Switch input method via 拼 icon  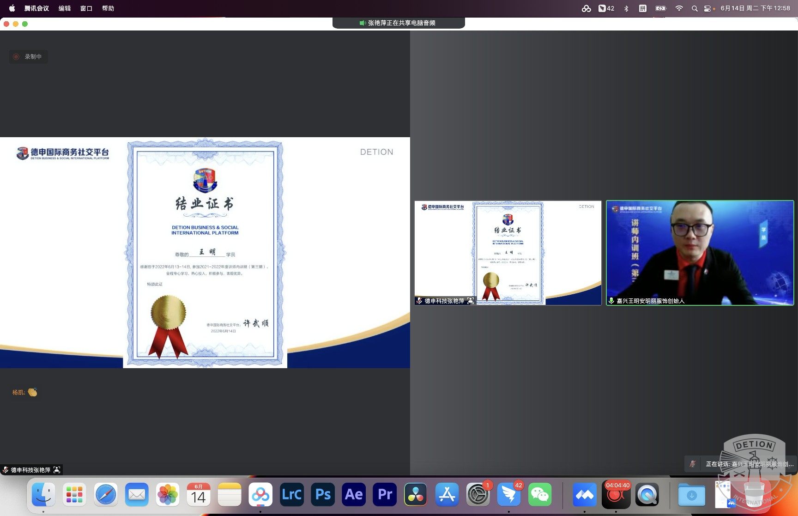[x=642, y=8]
